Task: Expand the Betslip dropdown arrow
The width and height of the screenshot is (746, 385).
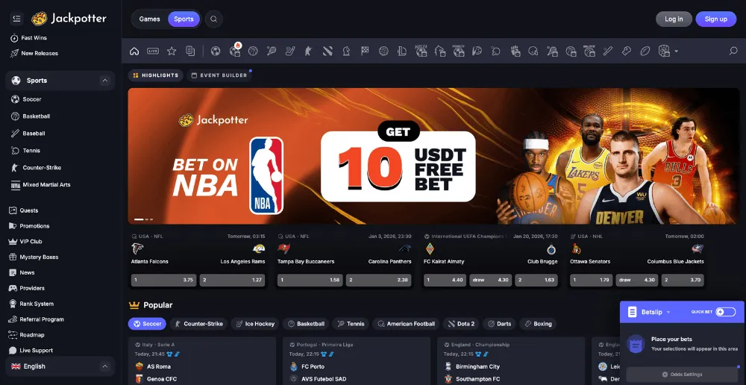Action: pos(668,312)
